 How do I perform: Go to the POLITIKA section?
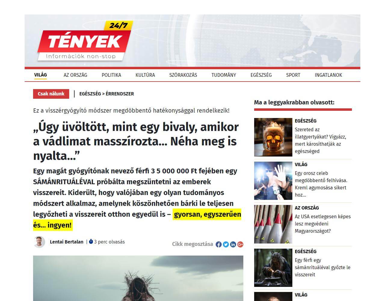pyautogui.click(x=111, y=75)
